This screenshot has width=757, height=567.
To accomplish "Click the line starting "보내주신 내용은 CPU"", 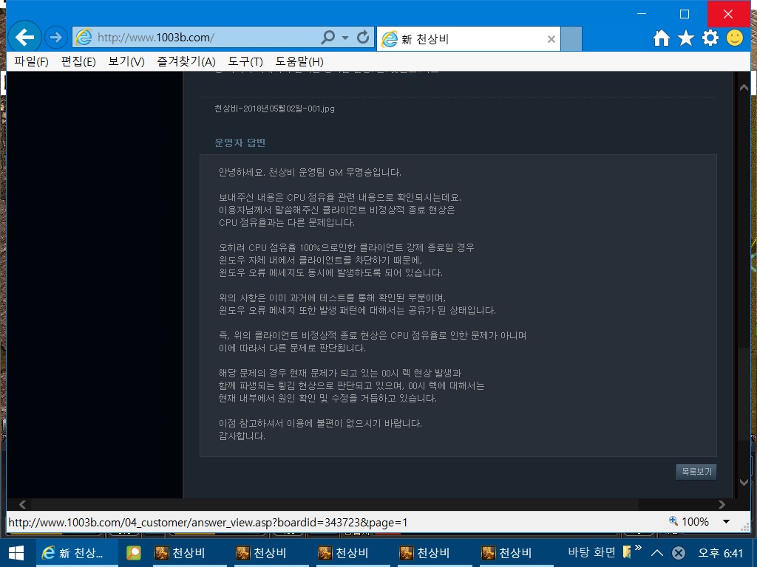I will click(340, 197).
